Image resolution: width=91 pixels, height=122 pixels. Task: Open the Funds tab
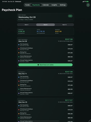click(28, 5)
